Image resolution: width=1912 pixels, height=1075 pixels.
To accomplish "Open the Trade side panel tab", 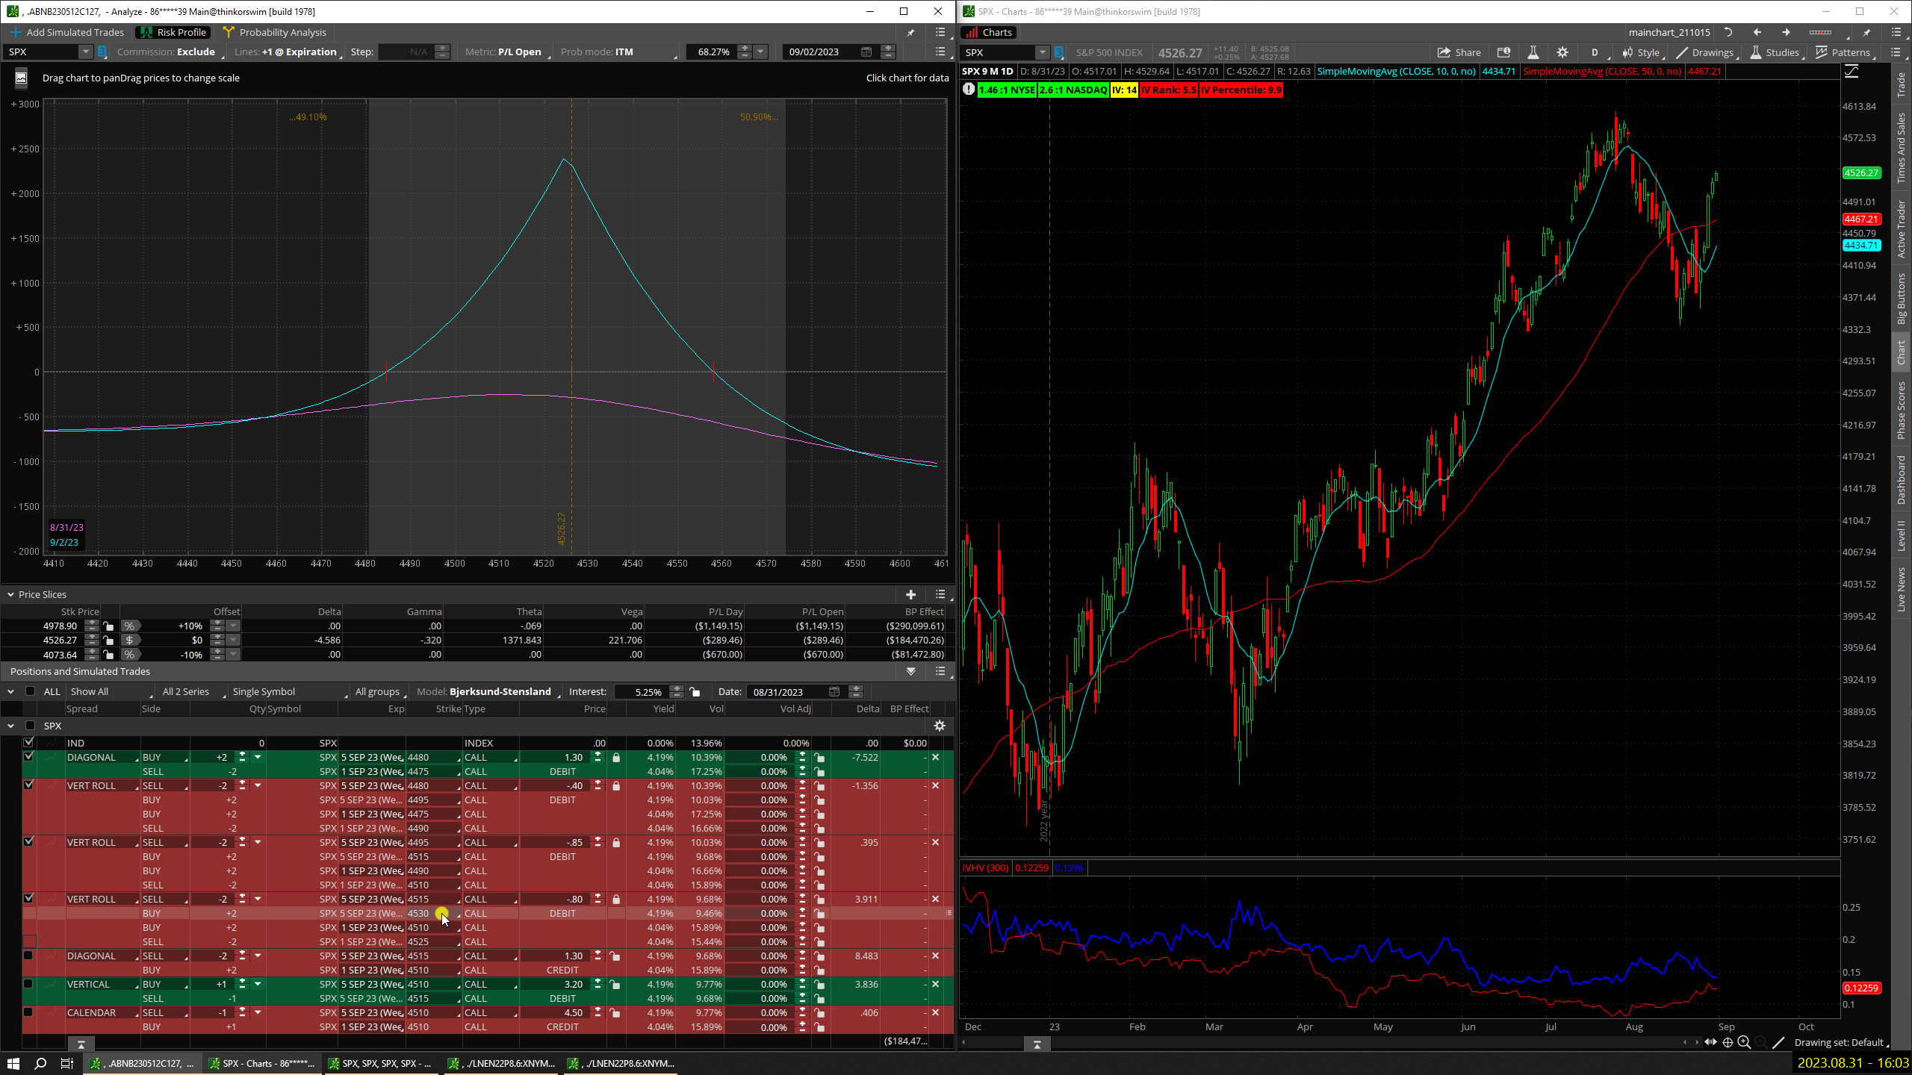I will 1902,85.
